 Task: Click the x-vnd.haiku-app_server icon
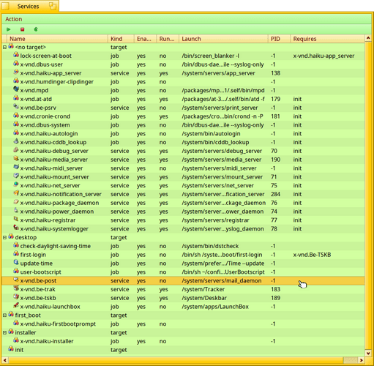tap(16, 72)
